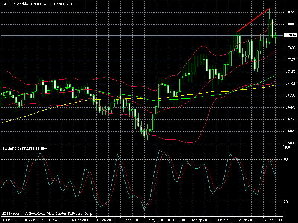The image size is (298, 223).
Task: Click the 2 Jan 2011 date label
Action: (247, 220)
